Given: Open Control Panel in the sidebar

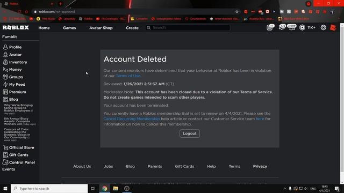Looking at the screenshot, I should 19,162.
